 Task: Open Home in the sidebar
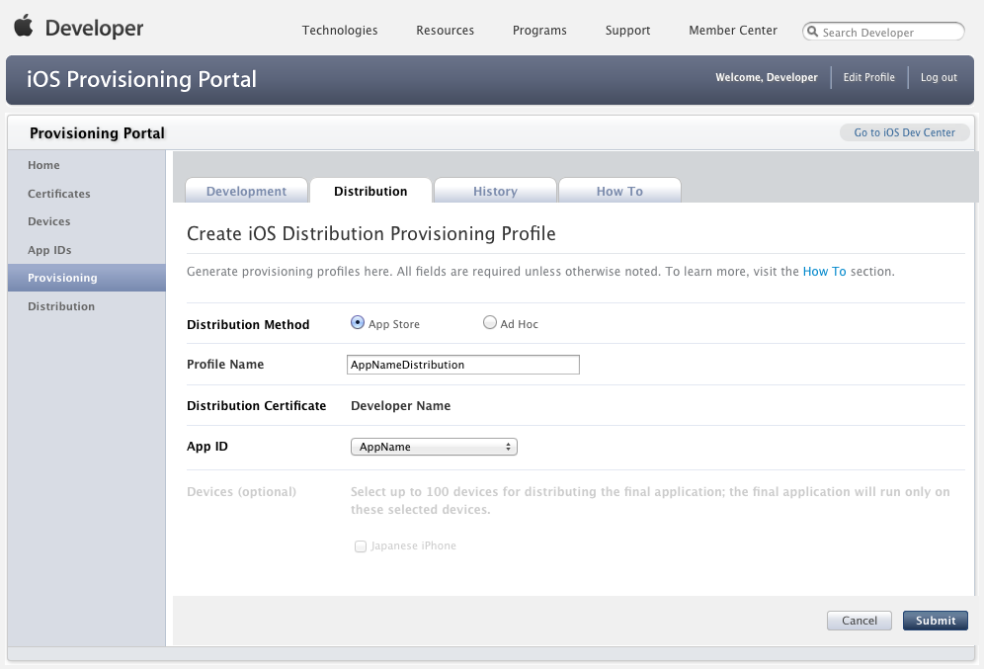(87, 165)
